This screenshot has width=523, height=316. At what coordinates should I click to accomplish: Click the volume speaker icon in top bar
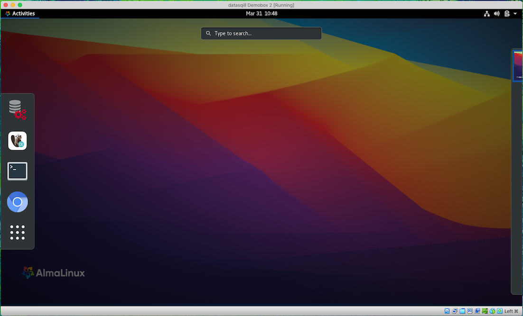click(496, 14)
